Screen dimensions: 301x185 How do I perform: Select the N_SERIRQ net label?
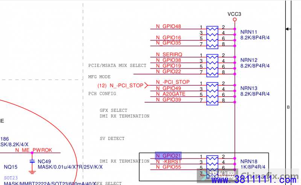pyautogui.click(x=169, y=55)
